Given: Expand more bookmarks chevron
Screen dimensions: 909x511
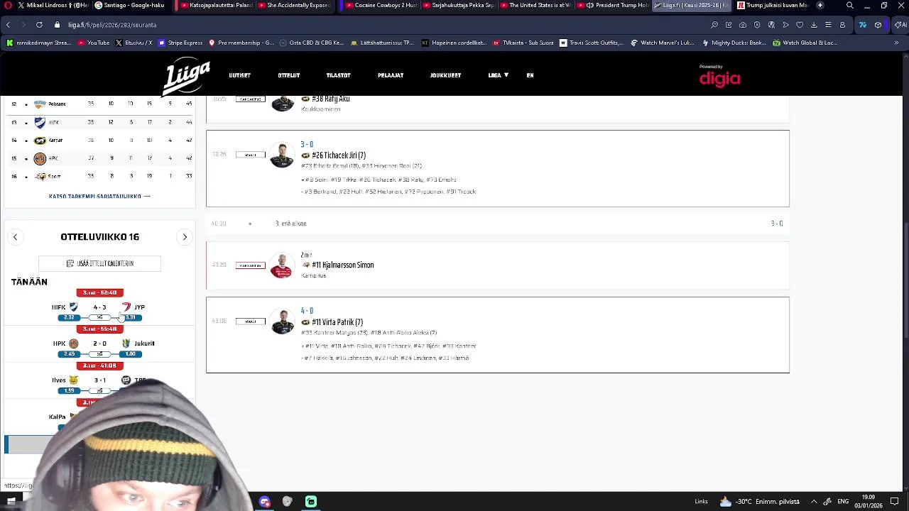Looking at the screenshot, I should click(x=896, y=43).
